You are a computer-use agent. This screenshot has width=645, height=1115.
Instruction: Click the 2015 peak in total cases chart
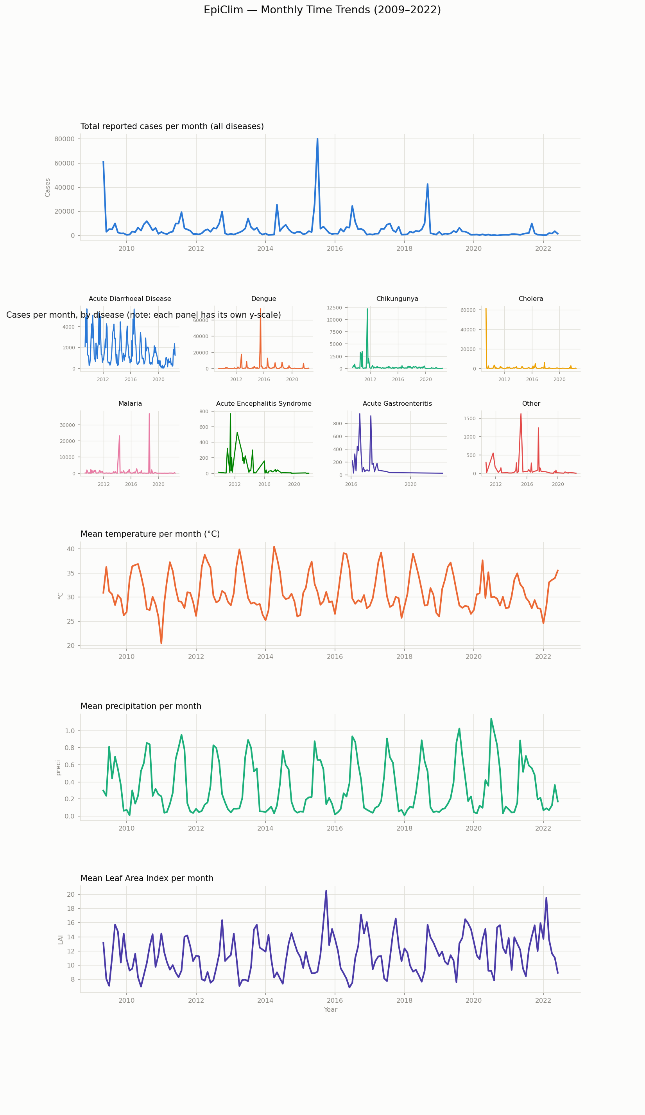(x=317, y=139)
